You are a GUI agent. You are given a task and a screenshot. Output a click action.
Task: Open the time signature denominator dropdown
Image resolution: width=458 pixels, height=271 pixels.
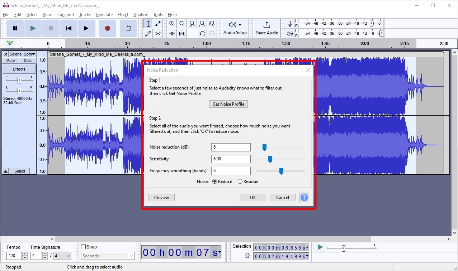pos(62,256)
